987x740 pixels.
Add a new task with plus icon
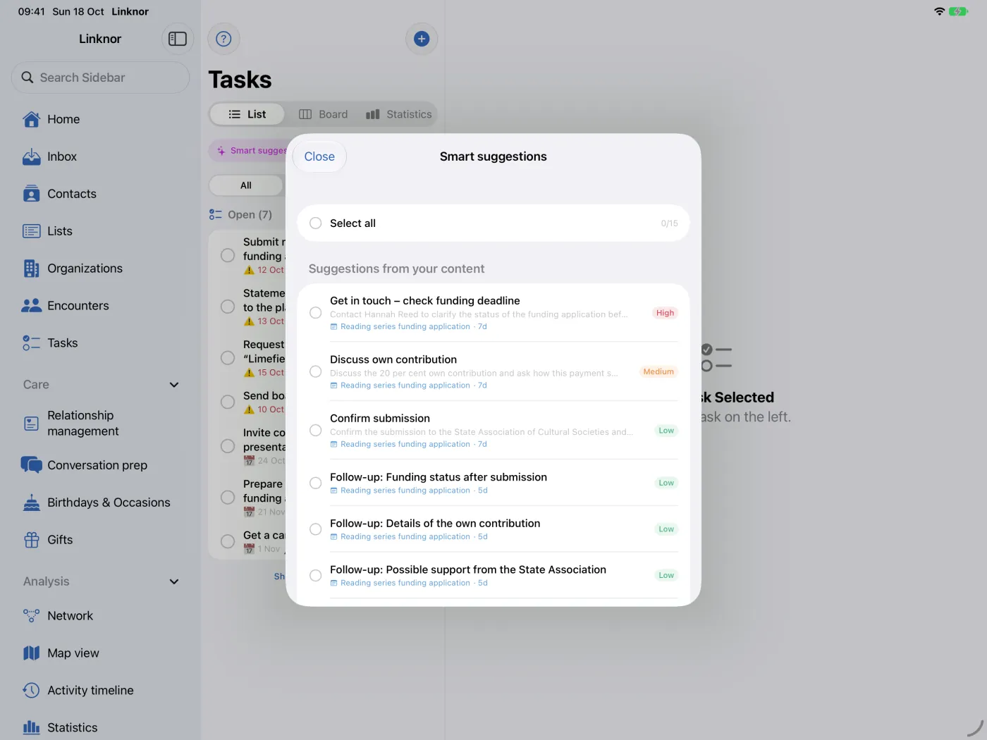pyautogui.click(x=422, y=39)
